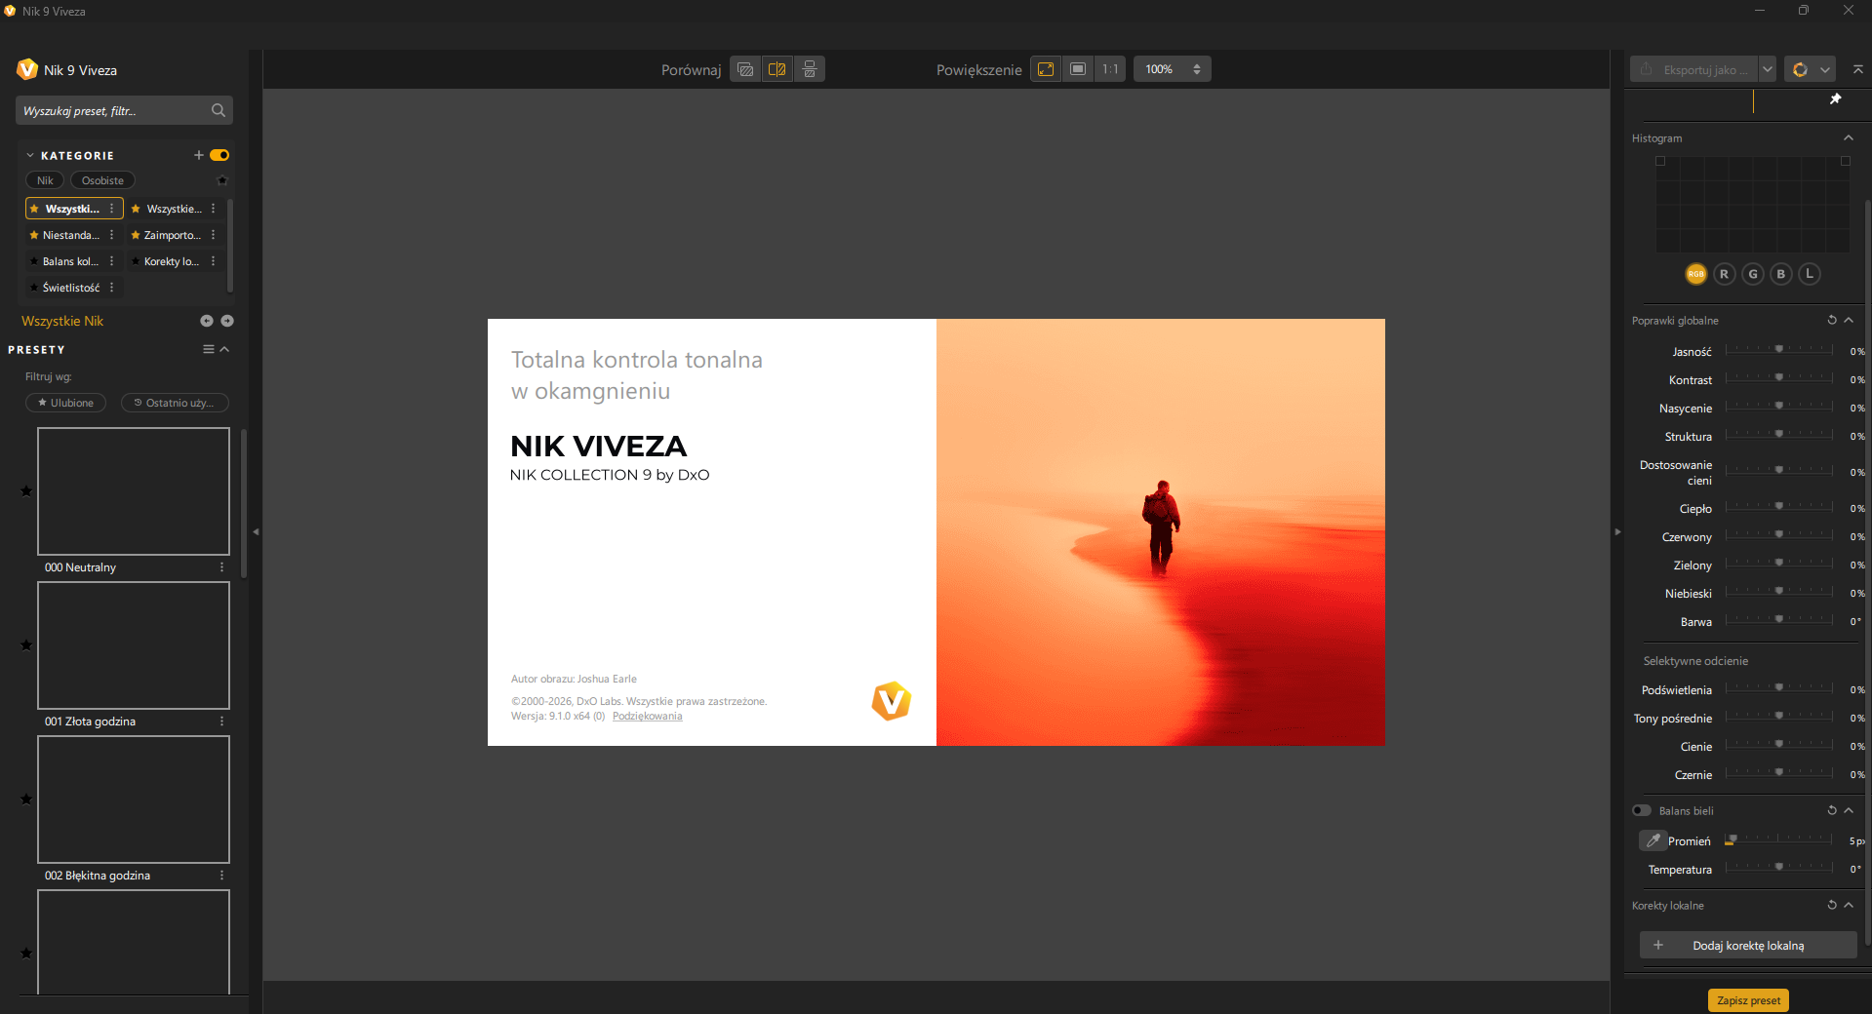Collapse the Presety section chevron
This screenshot has width=1872, height=1014.
tap(224, 349)
